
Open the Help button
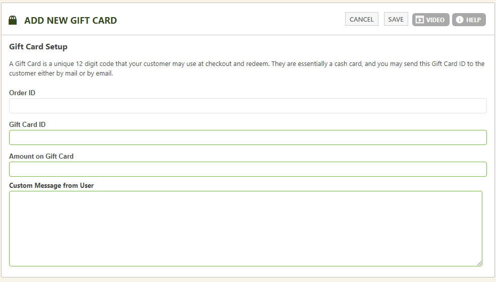469,20
